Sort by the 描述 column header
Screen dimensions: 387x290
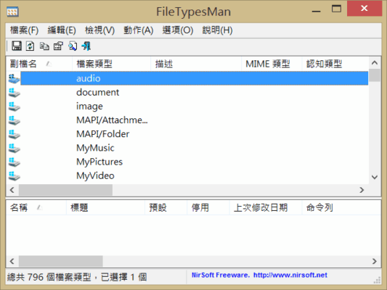(x=196, y=64)
